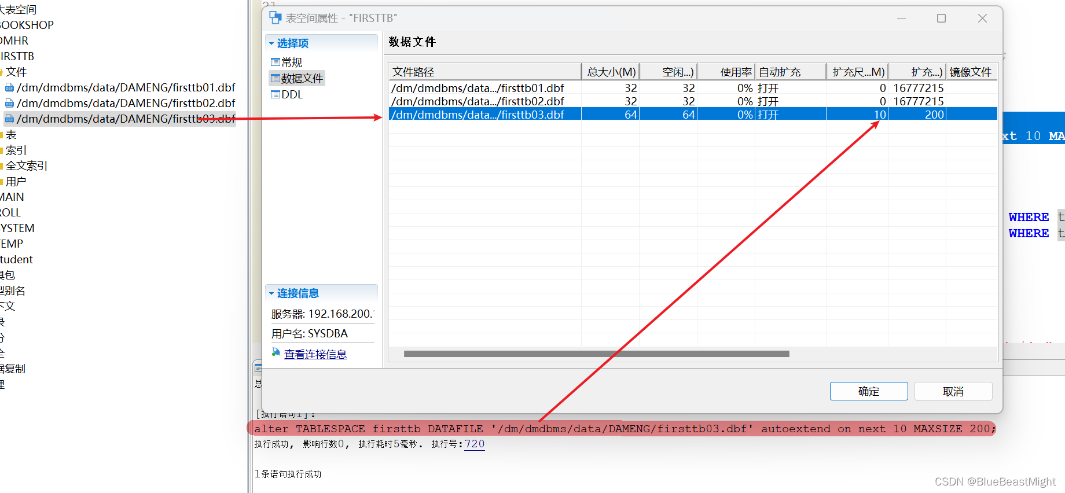Select the BOOKSHOP tablespace in tree

tap(27, 25)
